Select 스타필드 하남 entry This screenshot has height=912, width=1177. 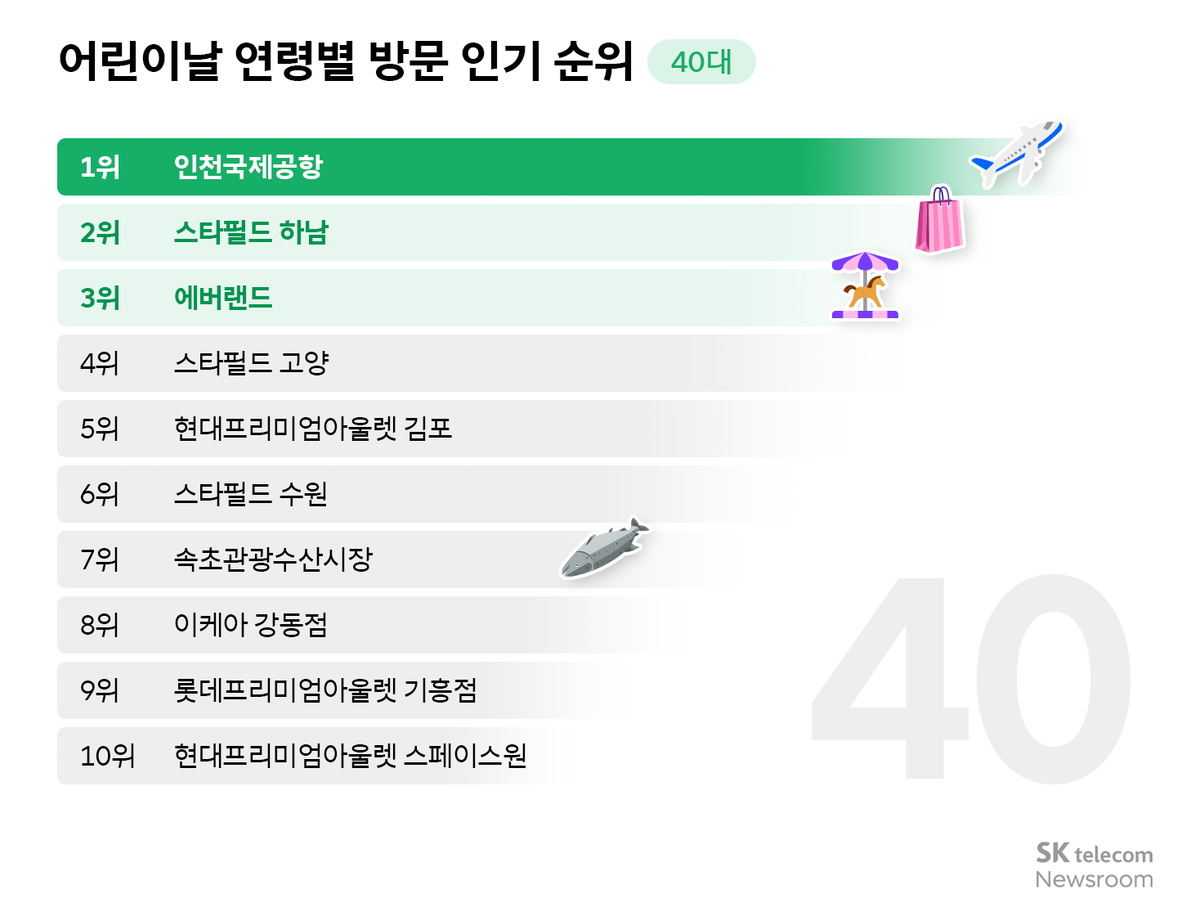[251, 232]
